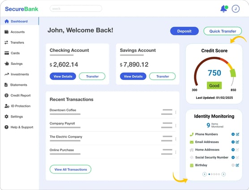Click the house icon beside Home Addresses
The height and width of the screenshot is (190, 249).
tap(192, 150)
